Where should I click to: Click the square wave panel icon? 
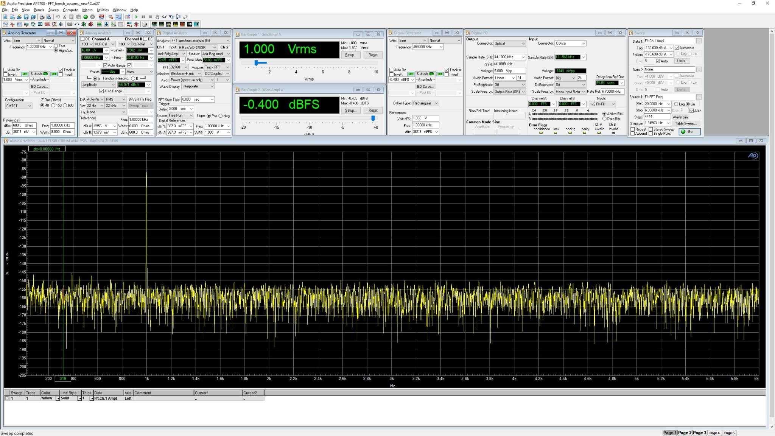[19, 24]
